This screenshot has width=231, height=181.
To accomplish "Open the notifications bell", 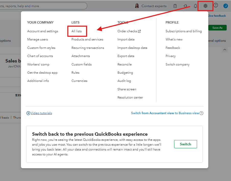I will point(196,6).
